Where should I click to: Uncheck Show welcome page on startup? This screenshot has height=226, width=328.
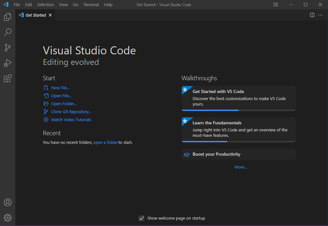point(141,218)
